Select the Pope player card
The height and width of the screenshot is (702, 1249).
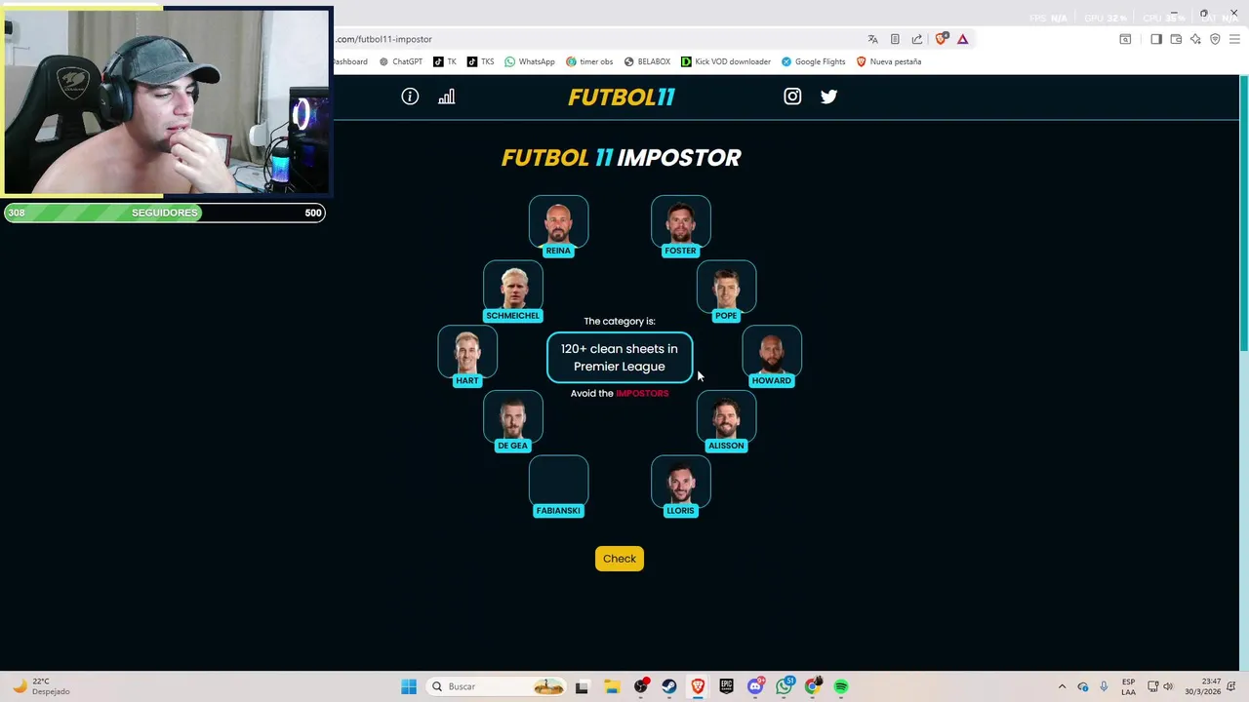[x=726, y=292]
